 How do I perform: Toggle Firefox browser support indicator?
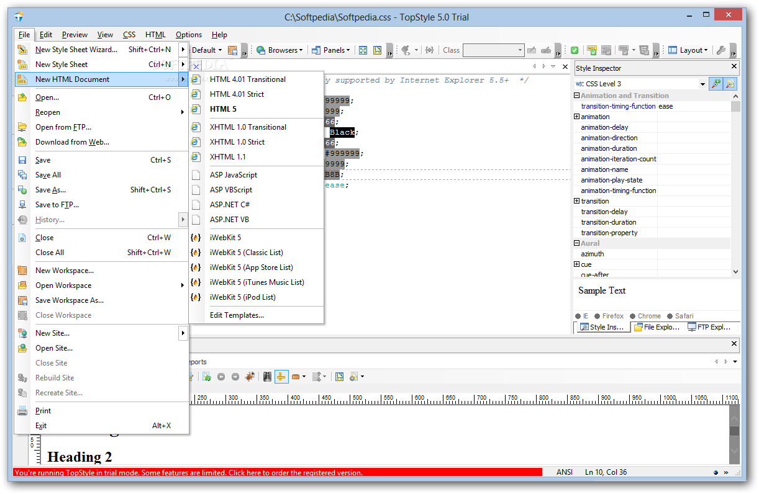coord(609,316)
